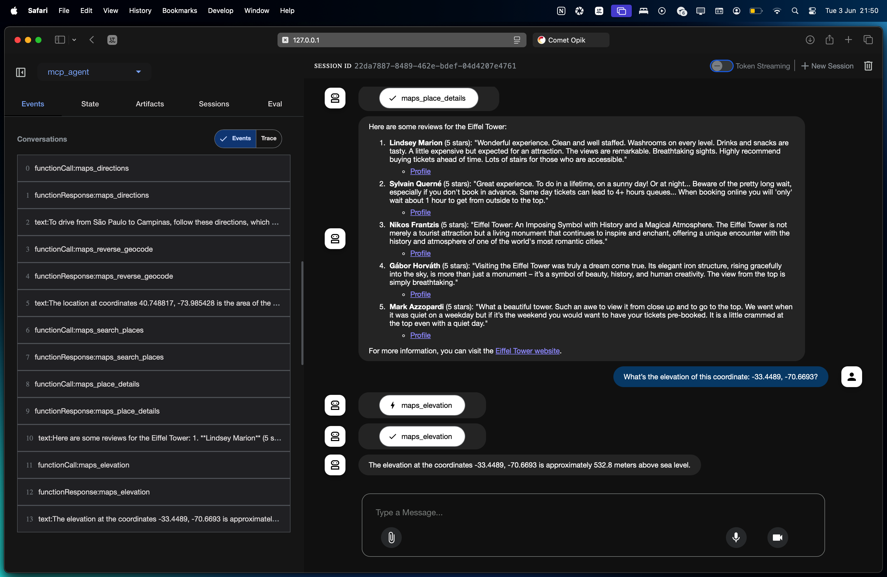This screenshot has height=577, width=887.
Task: Switch to Trace view toggle
Action: 268,139
